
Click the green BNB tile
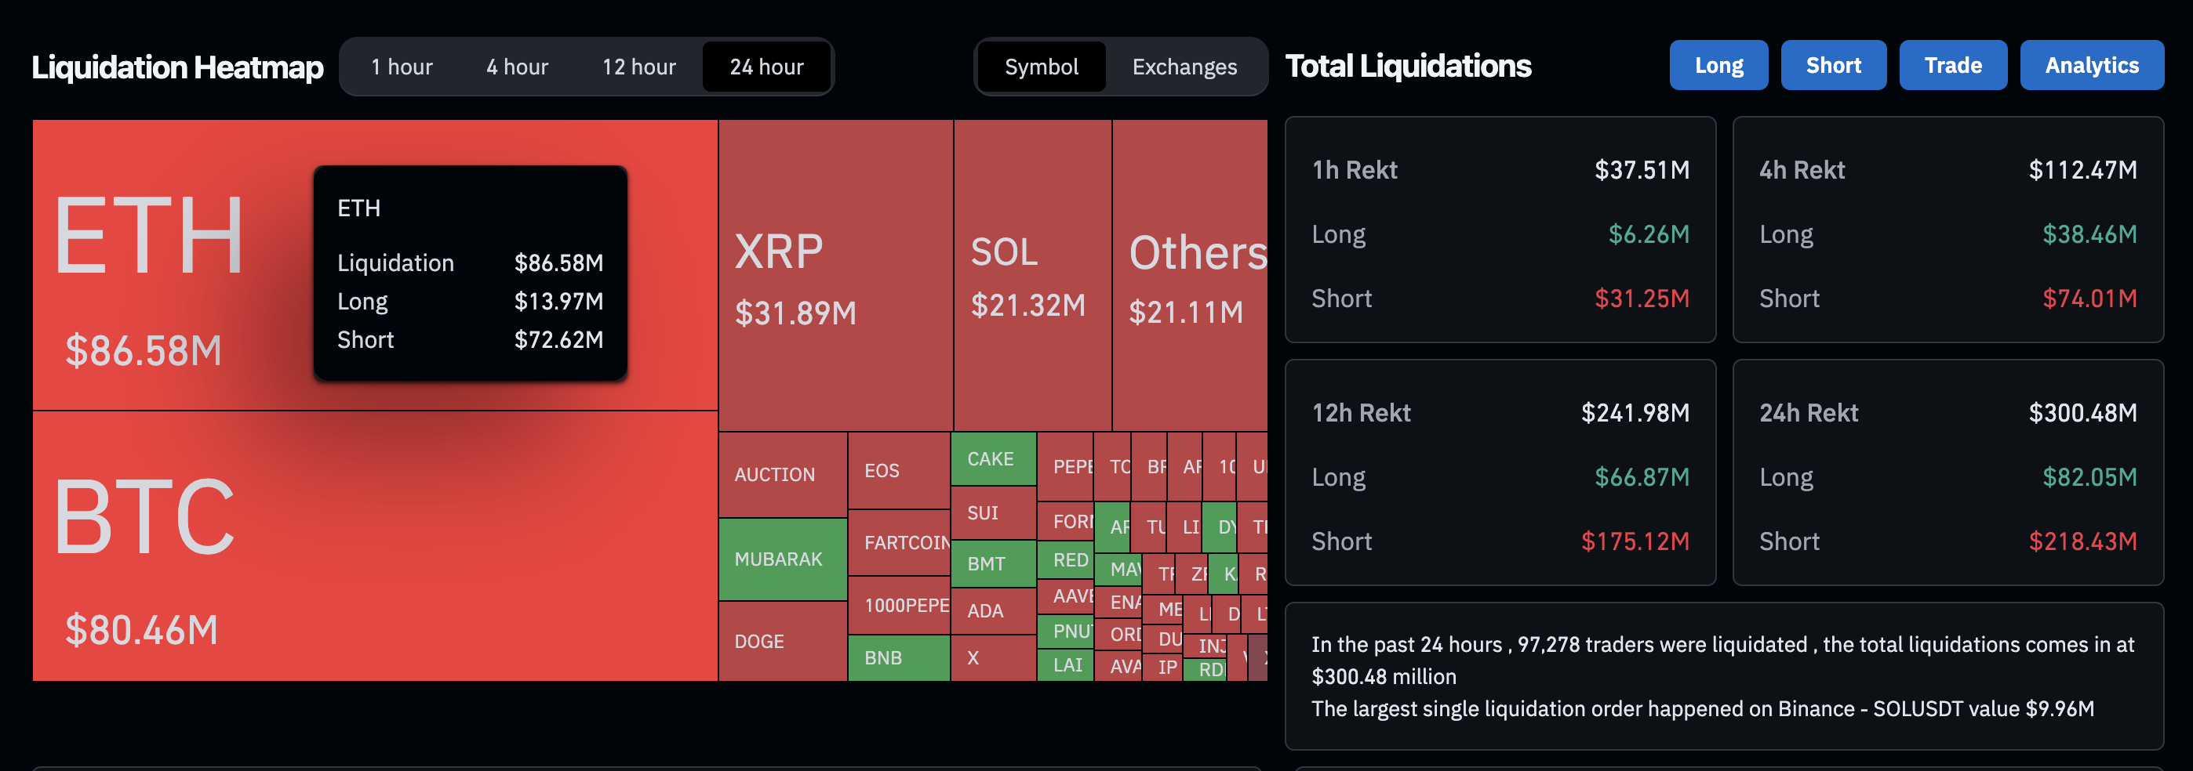pos(898,658)
